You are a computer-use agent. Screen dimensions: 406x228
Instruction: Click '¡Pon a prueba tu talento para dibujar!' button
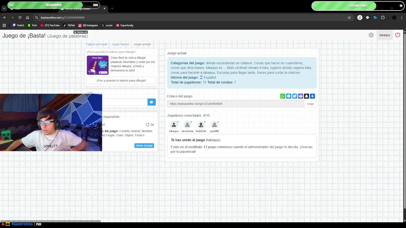click(121, 80)
